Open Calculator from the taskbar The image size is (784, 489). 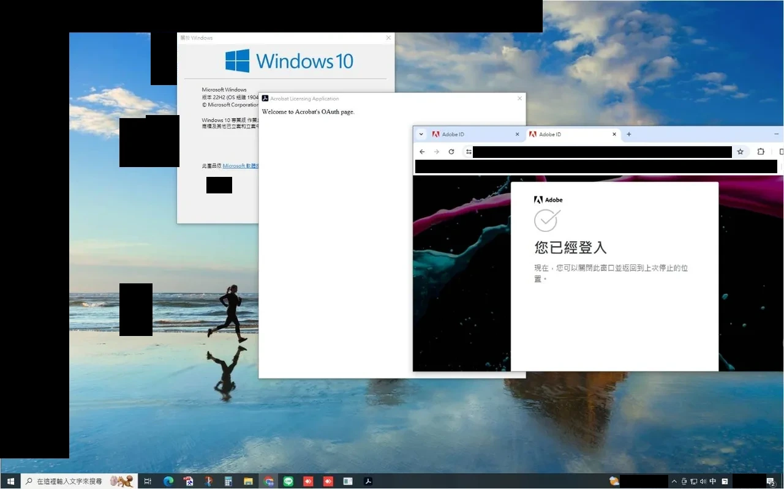[x=228, y=482]
